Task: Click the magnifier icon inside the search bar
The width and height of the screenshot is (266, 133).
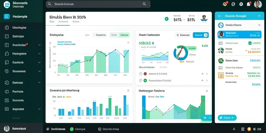Action: pos(144,4)
